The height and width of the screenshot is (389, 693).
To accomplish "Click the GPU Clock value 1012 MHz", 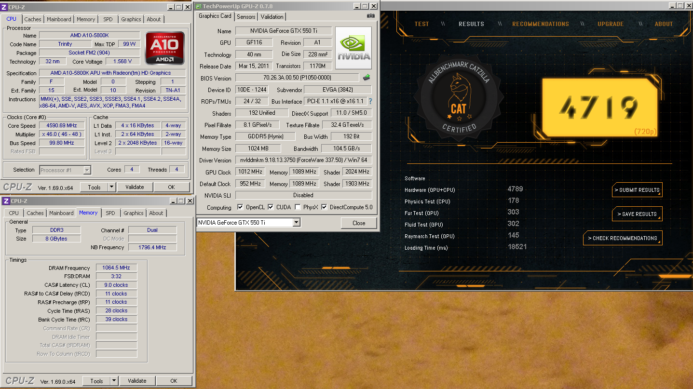I will (249, 172).
